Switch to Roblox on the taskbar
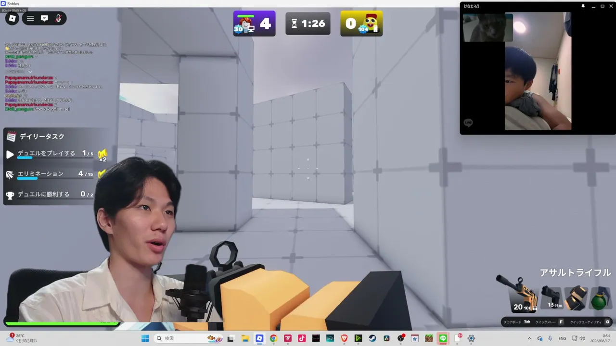This screenshot has height=346, width=616. click(259, 338)
